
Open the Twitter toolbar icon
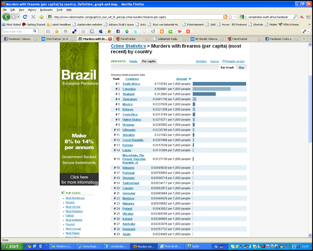pos(135,31)
